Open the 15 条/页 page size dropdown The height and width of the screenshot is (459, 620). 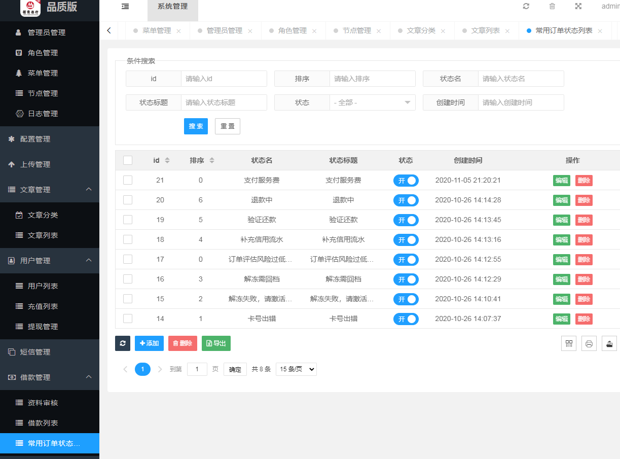click(x=296, y=369)
